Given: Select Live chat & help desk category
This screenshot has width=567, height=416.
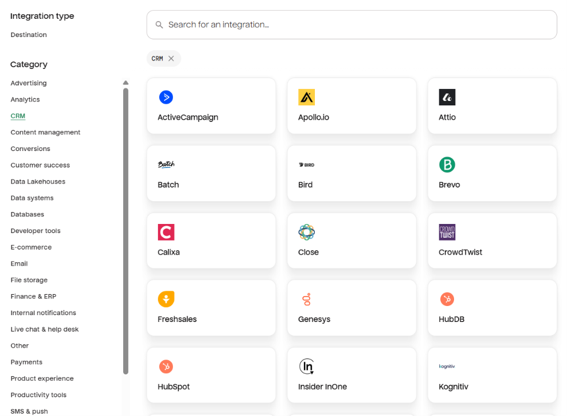Looking at the screenshot, I should pyautogui.click(x=44, y=329).
